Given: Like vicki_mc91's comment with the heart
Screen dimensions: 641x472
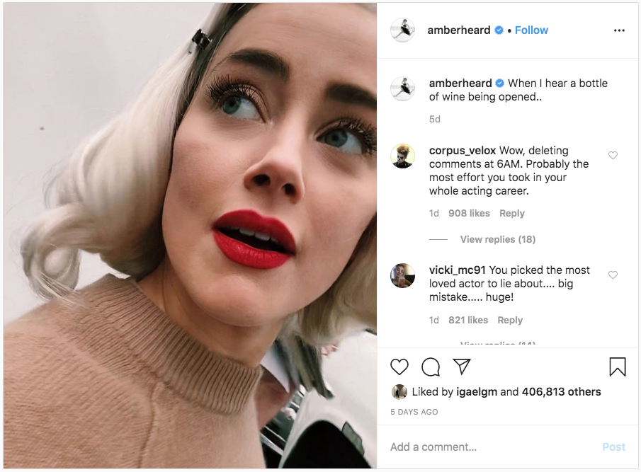Looking at the screenshot, I should tap(613, 275).
